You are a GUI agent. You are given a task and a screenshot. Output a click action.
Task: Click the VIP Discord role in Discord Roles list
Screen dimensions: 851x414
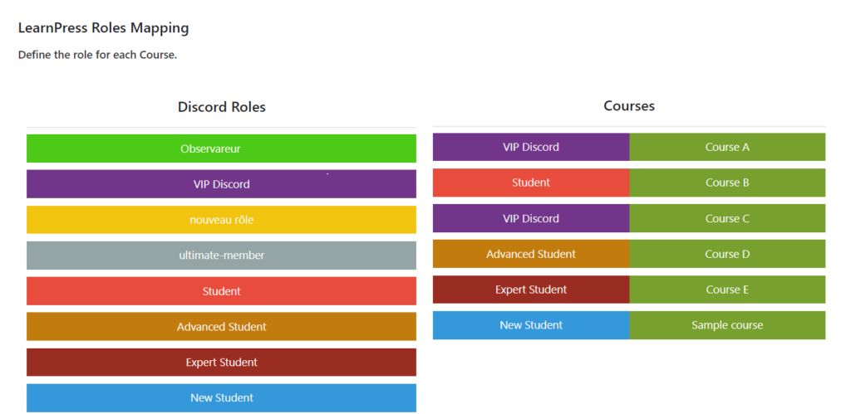tap(221, 183)
